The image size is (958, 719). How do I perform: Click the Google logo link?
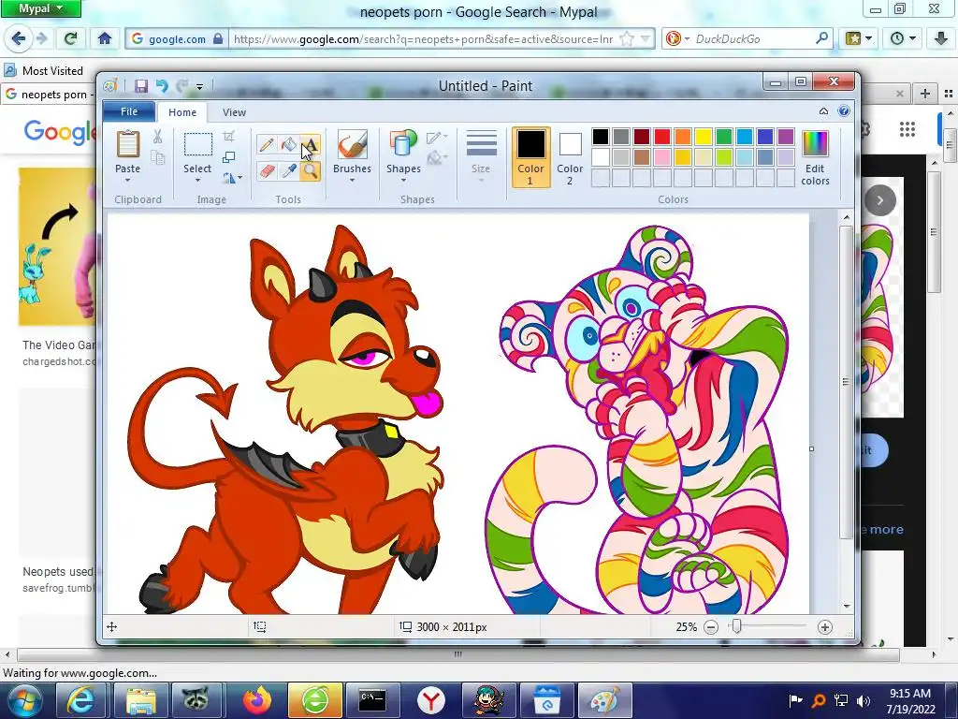pyautogui.click(x=60, y=133)
